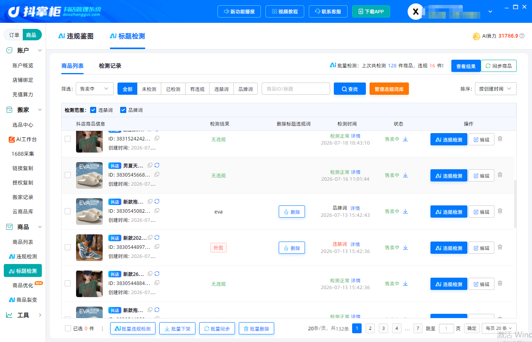
Task: Collapse the 商品 sidebar section chevron
Action: click(x=40, y=227)
